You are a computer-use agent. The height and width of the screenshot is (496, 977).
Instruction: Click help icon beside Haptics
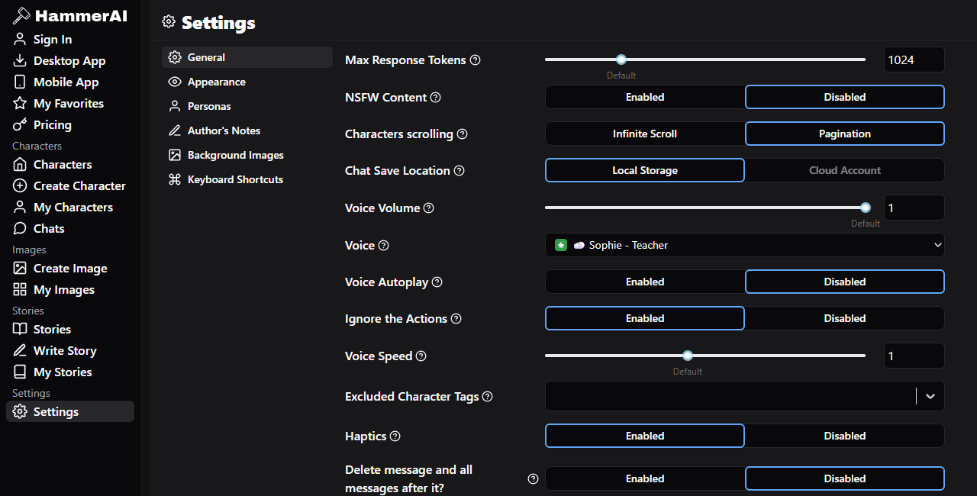(x=395, y=436)
